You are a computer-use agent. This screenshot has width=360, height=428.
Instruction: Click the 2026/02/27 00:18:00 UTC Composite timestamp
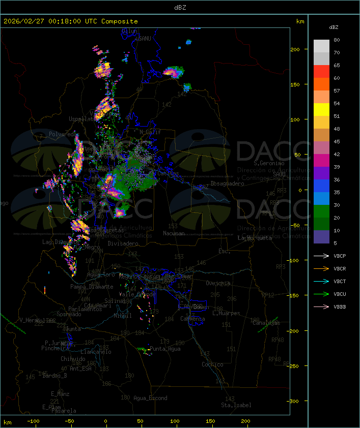pyautogui.click(x=71, y=21)
